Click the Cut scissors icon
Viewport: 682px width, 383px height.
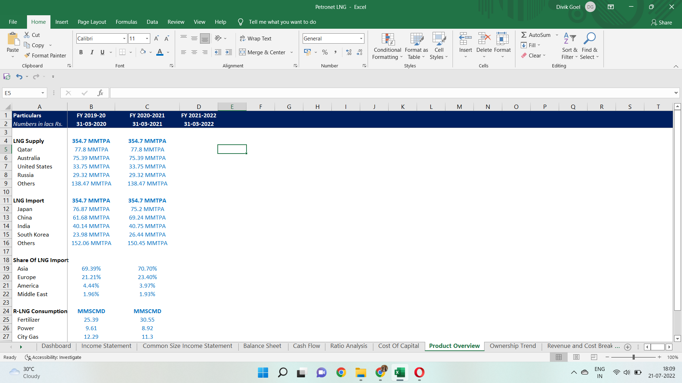tap(27, 35)
